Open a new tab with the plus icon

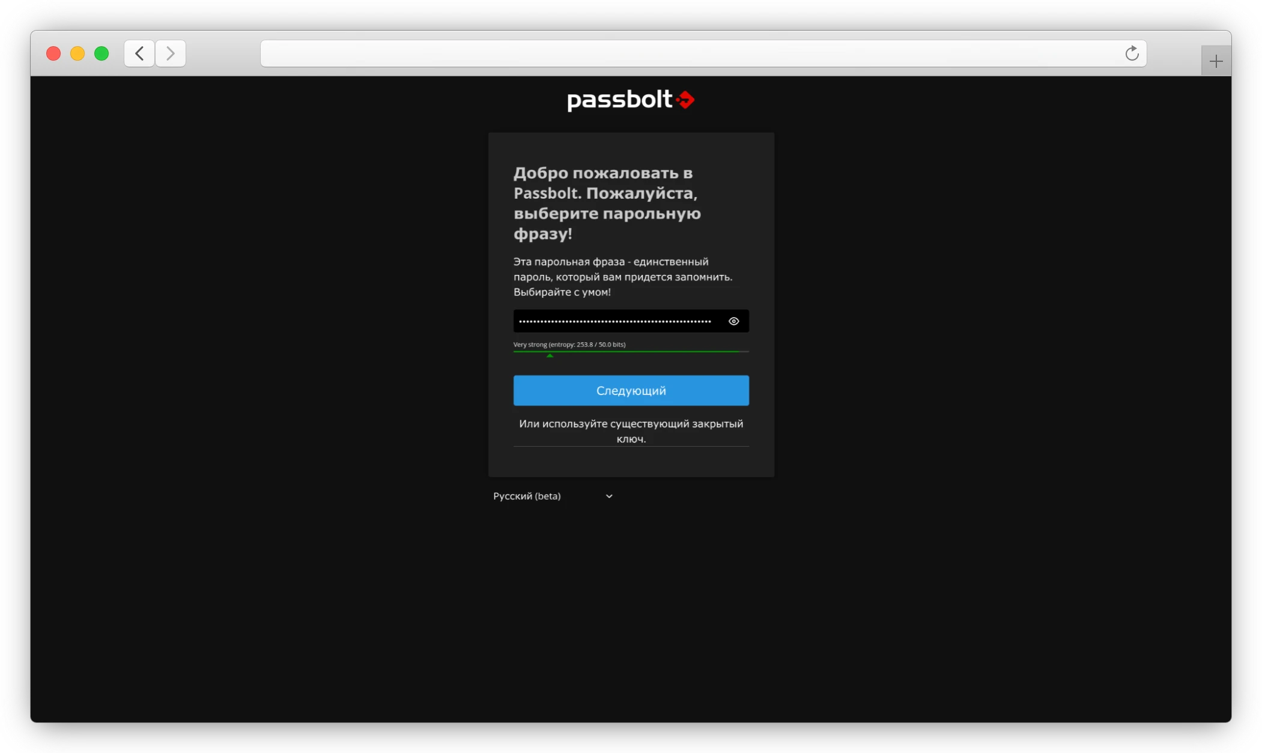tap(1216, 61)
